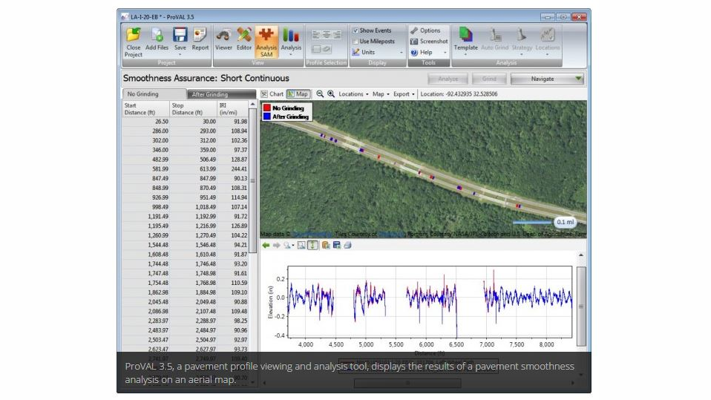Select the row with IRI 244.41
711x400 pixels.
point(185,168)
